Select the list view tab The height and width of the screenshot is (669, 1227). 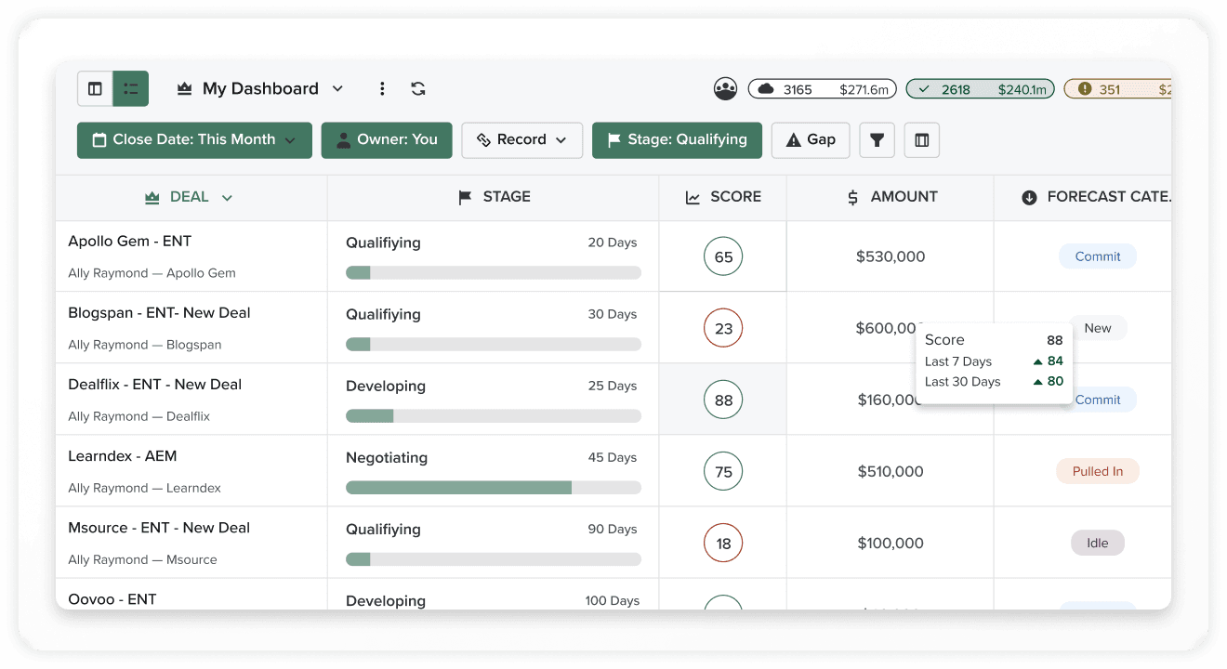(x=130, y=88)
